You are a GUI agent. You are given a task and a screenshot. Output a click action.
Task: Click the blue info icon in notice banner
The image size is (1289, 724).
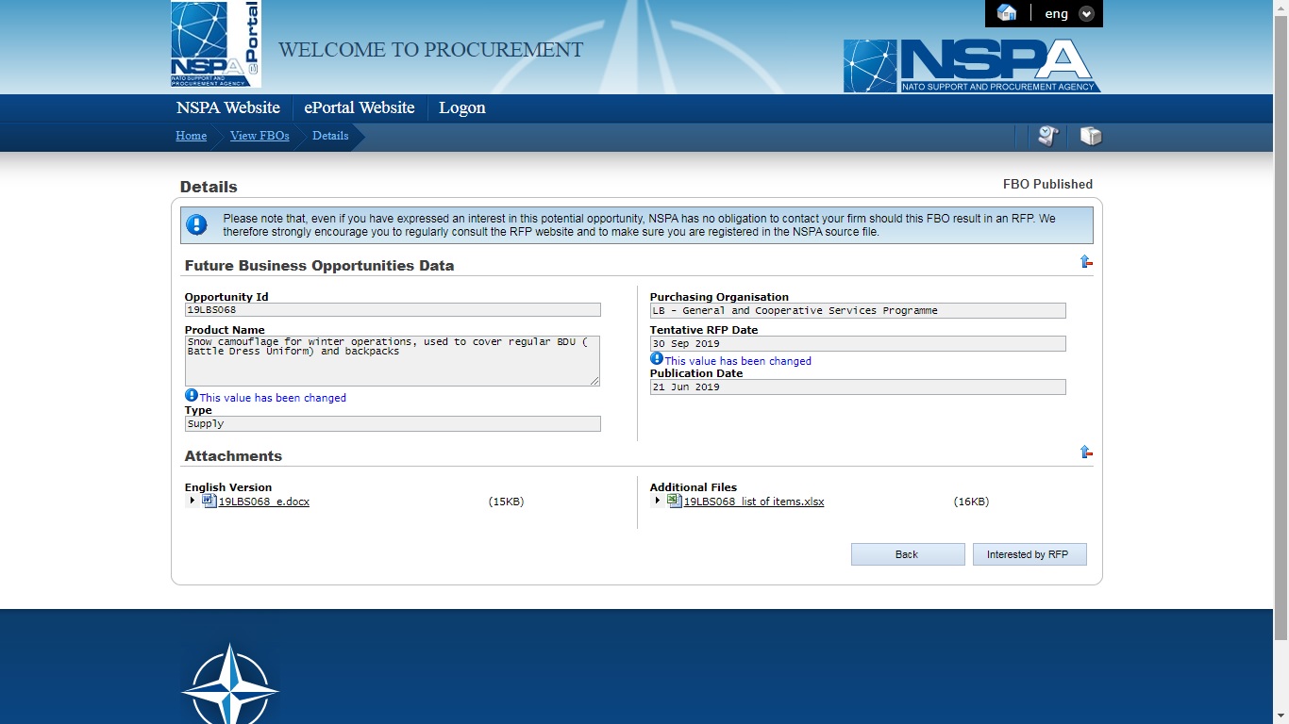[x=196, y=225]
